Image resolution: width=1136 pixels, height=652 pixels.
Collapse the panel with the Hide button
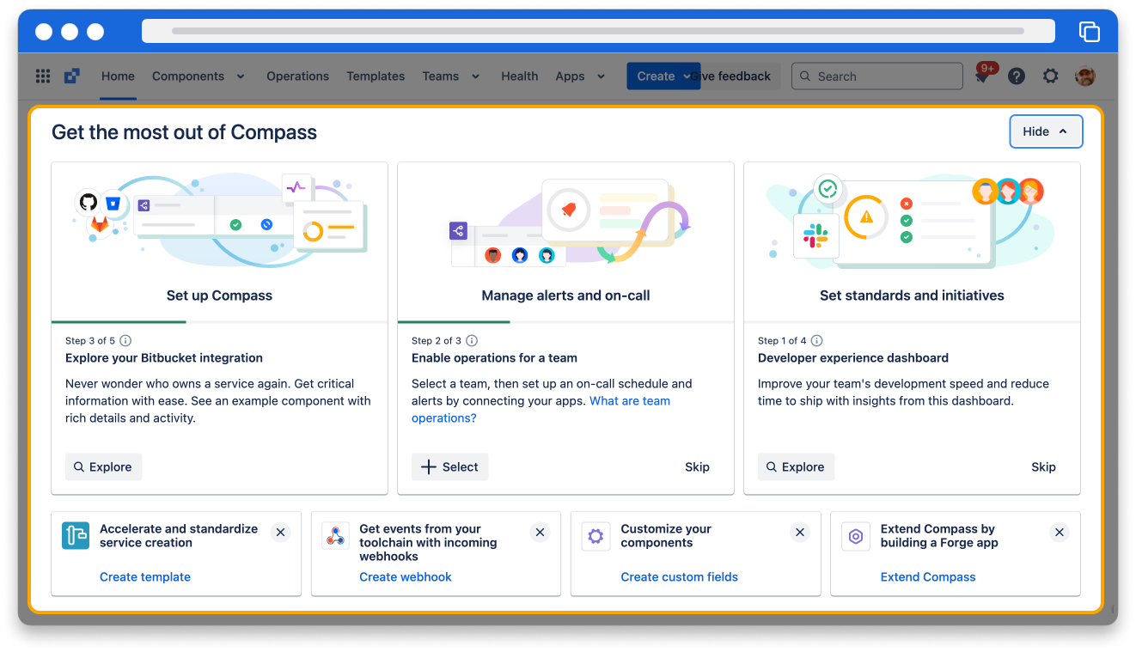[x=1046, y=131]
